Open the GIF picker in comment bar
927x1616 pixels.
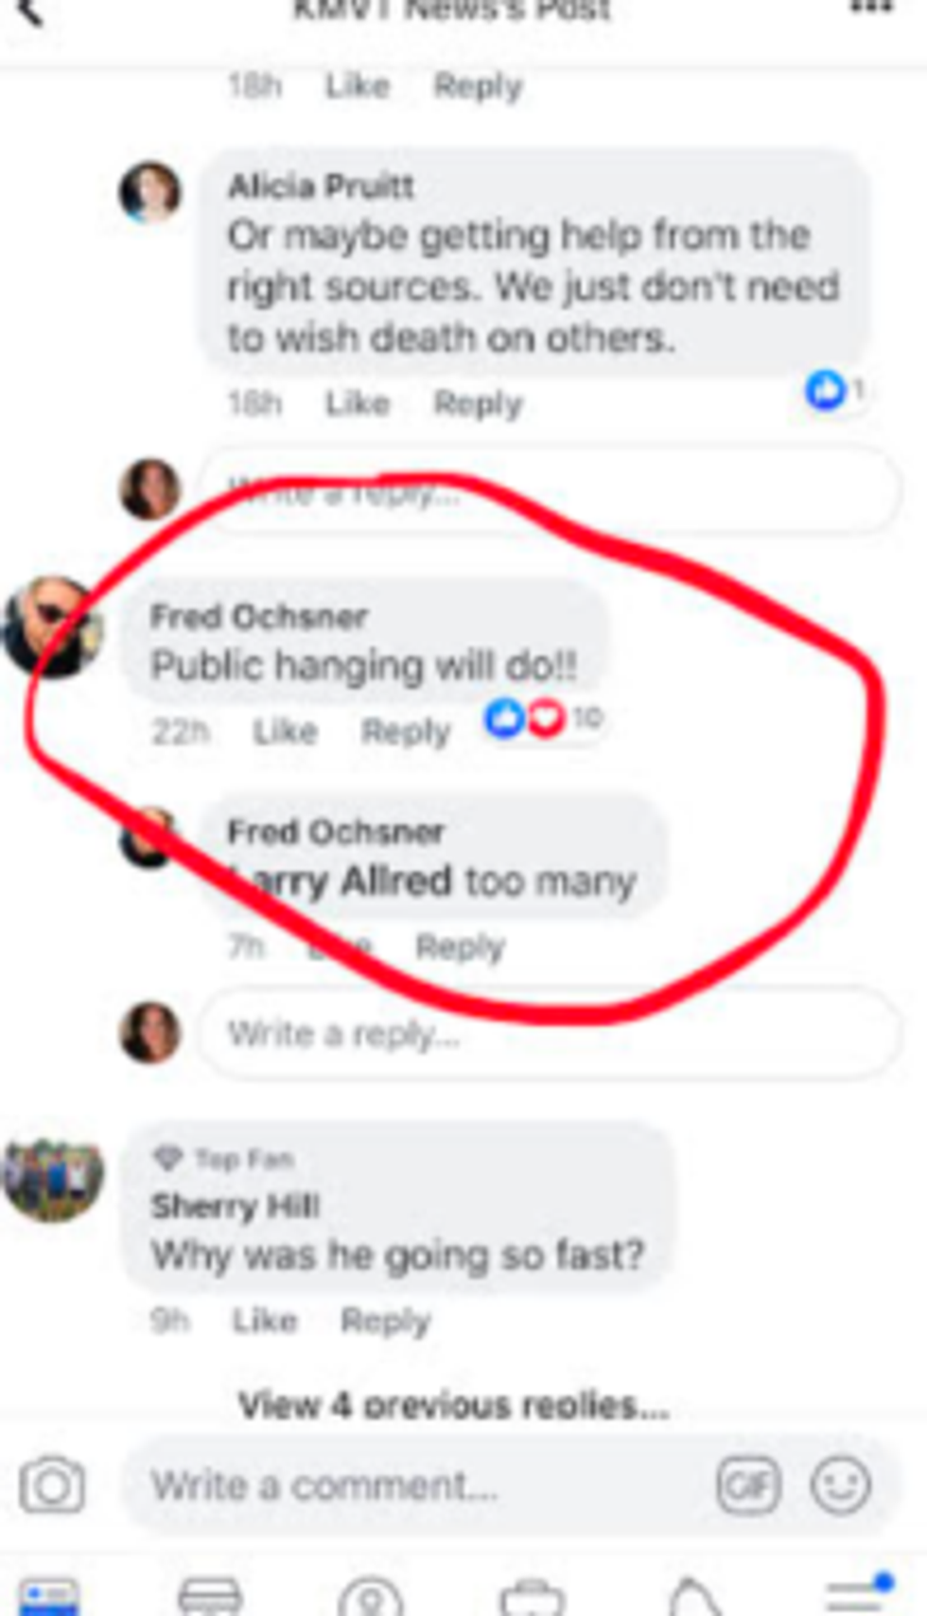[748, 1484]
